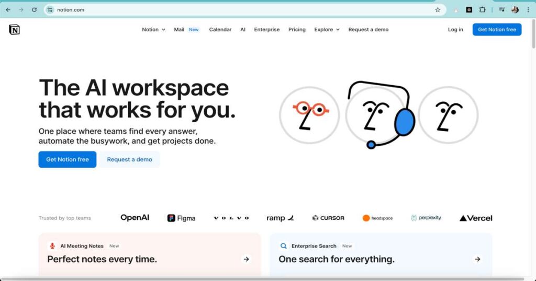The width and height of the screenshot is (536, 281).
Task: Bookmark this page with the star
Action: (438, 10)
